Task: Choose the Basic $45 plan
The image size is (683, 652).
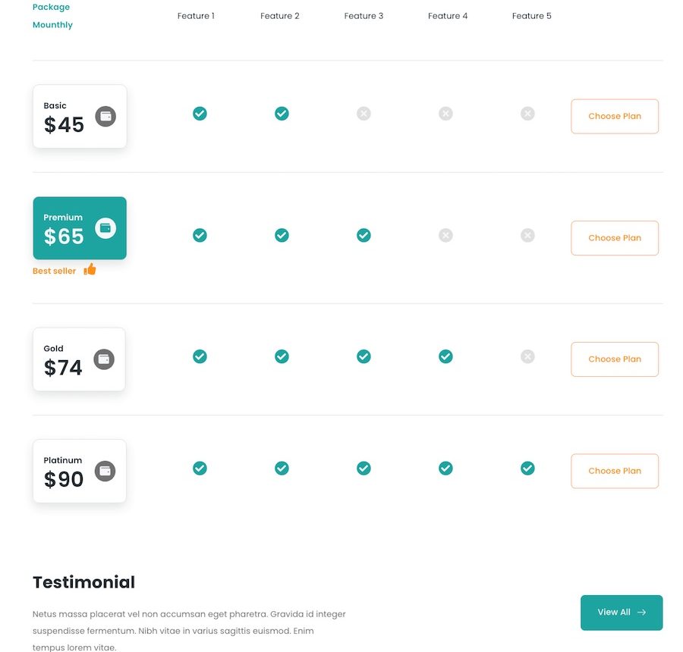Action: coord(615,116)
